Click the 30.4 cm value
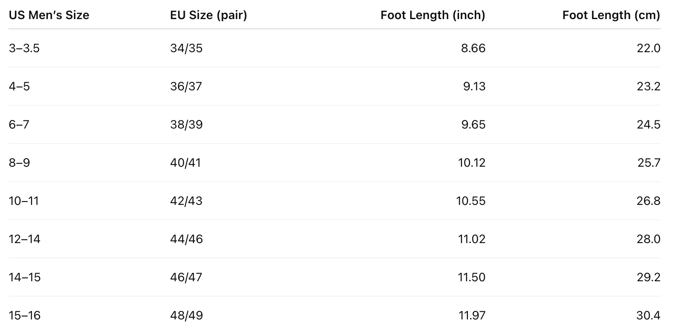 coord(648,316)
